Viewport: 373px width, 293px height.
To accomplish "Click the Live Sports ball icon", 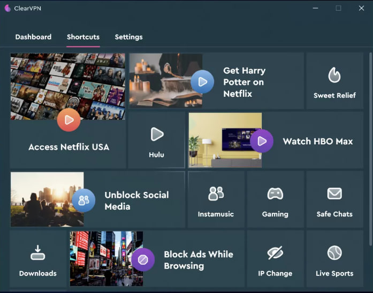I will [x=334, y=252].
